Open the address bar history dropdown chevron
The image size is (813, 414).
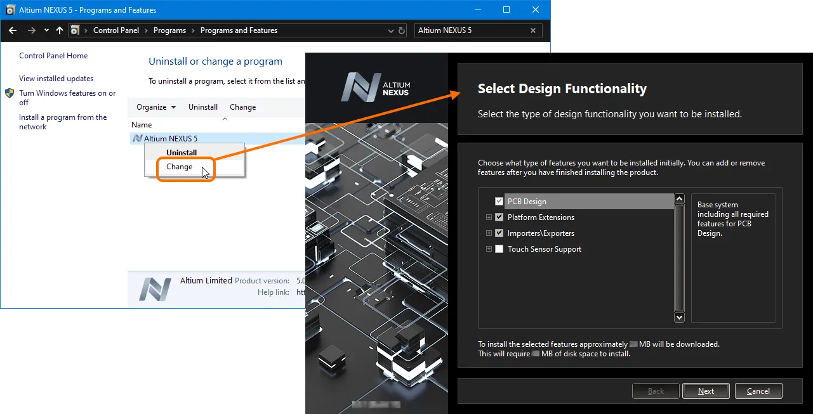click(390, 30)
